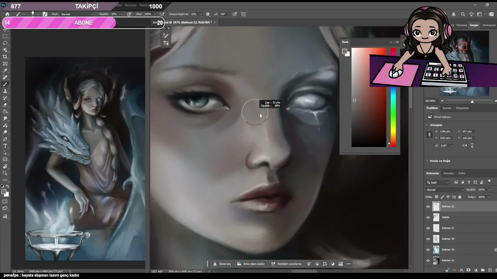Viewport: 497px width, 279px height.
Task: Select the Zoom magnifier tool
Action: click(x=5, y=173)
